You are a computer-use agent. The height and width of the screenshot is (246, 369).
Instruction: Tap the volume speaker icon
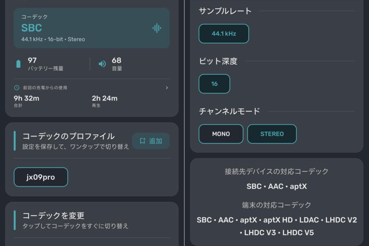coord(102,64)
